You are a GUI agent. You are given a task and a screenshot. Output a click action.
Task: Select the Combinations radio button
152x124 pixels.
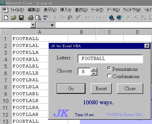[x=109, y=76]
